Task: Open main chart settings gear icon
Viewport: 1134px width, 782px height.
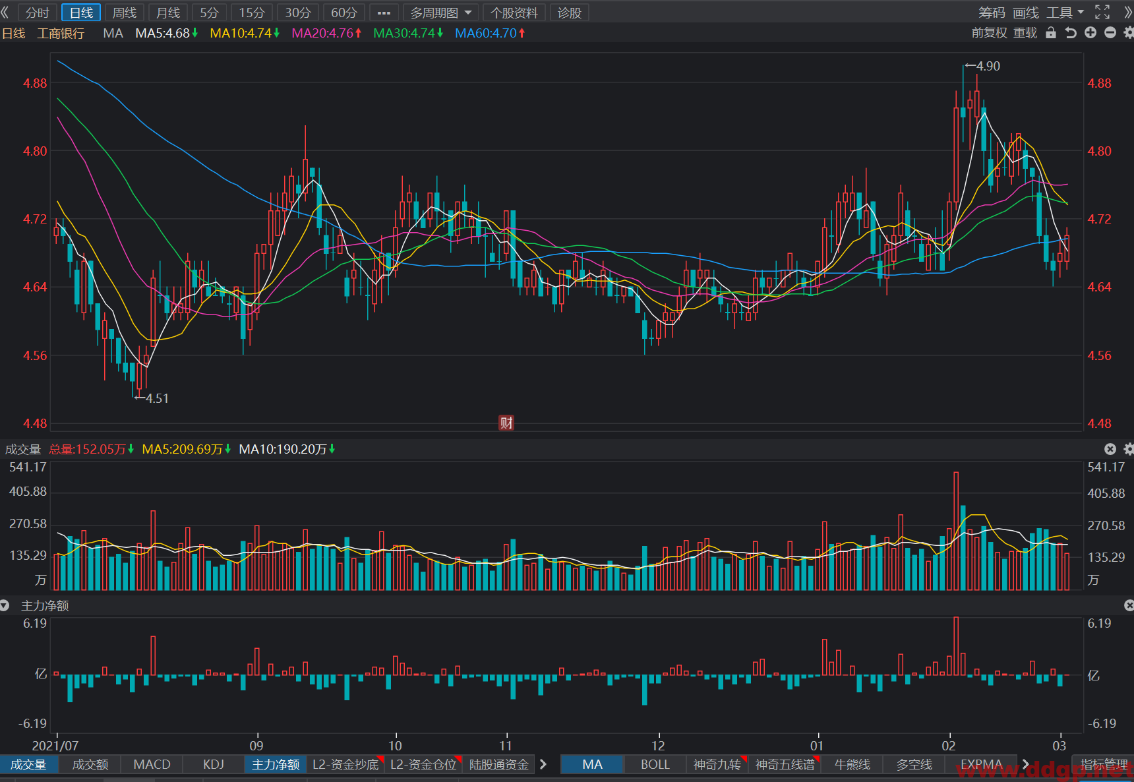Action: (x=1129, y=32)
